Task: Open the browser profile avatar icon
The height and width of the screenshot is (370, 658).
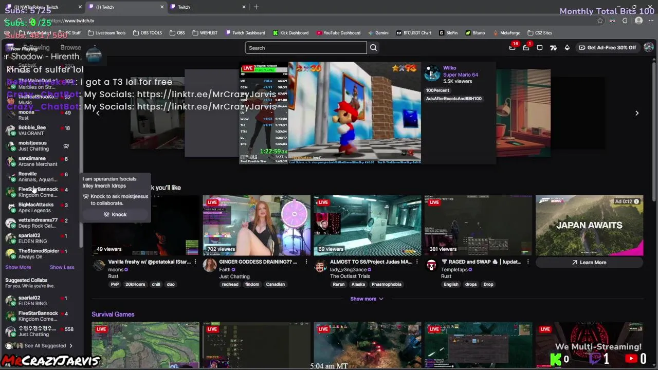Action: [x=638, y=21]
